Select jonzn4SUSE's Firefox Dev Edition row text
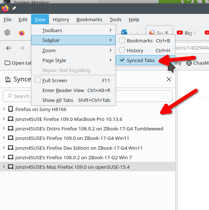Viewport: 209px width, 210px height. coord(79,148)
